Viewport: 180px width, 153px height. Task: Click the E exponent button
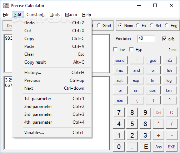click(145, 147)
